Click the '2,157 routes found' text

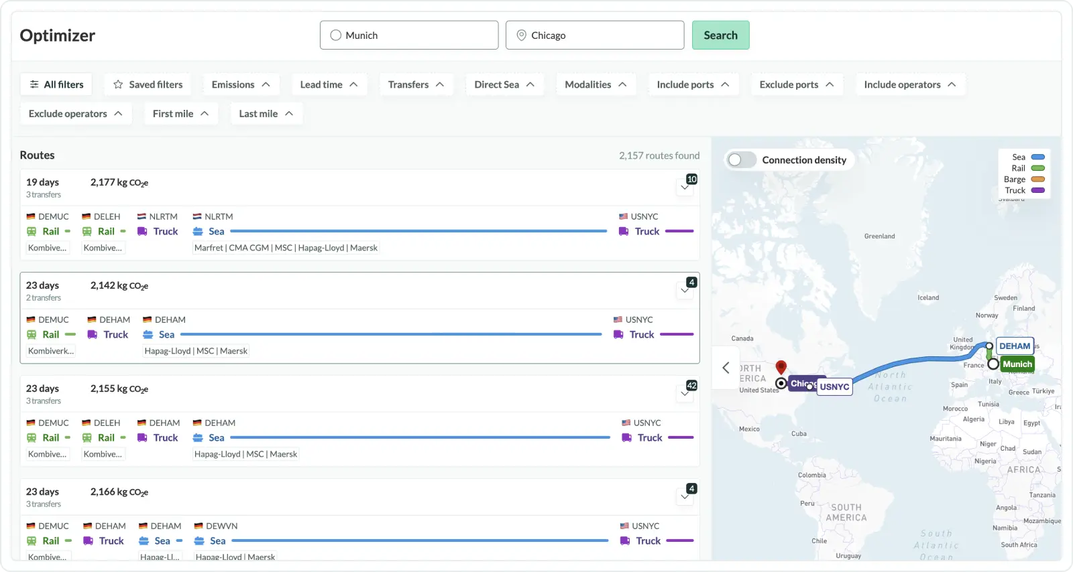coord(659,155)
